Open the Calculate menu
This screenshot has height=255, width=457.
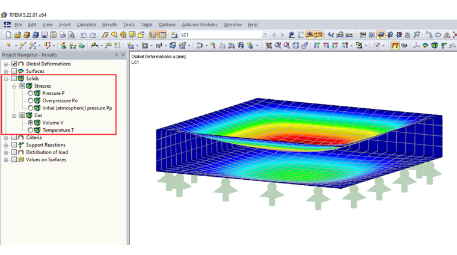[86, 25]
